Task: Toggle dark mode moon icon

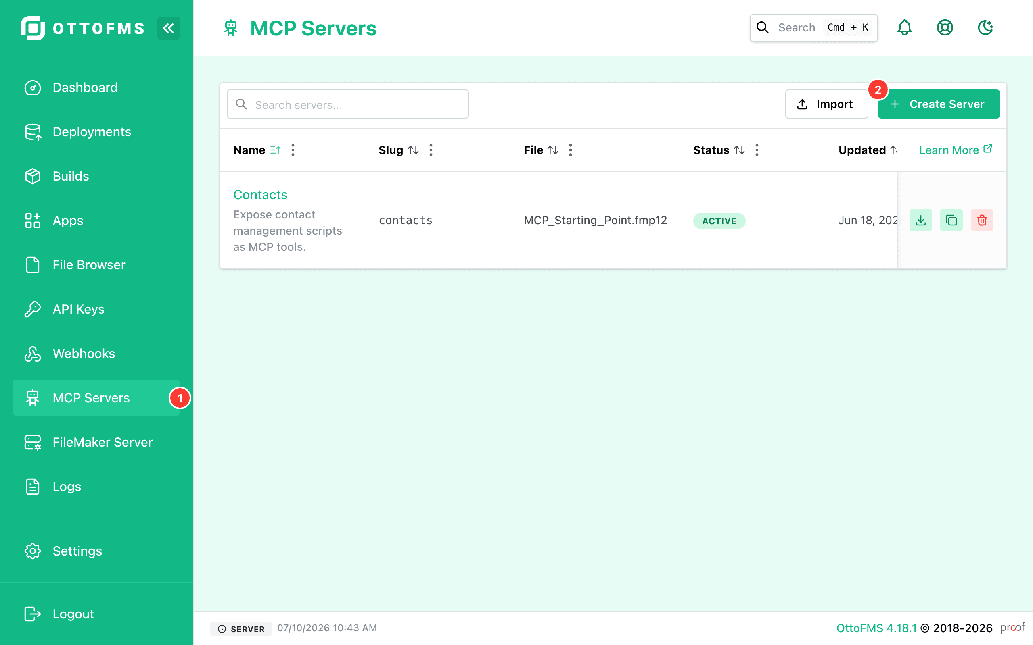Action: click(x=985, y=28)
